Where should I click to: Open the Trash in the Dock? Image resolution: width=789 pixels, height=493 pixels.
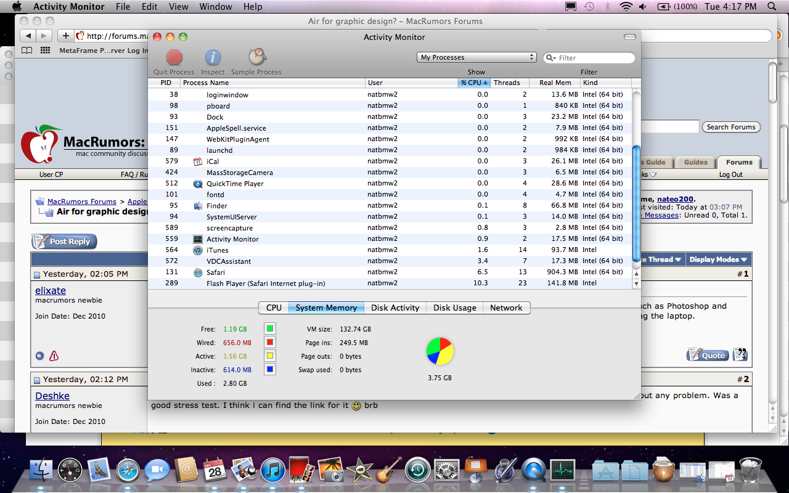pyautogui.click(x=750, y=470)
